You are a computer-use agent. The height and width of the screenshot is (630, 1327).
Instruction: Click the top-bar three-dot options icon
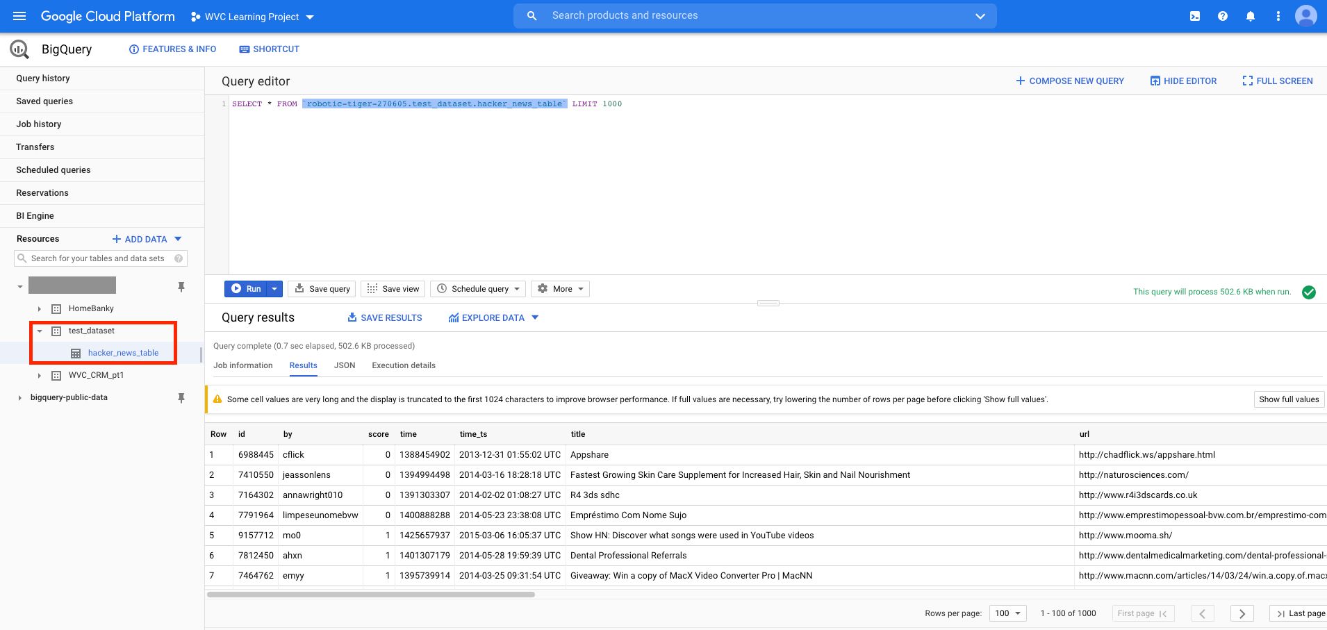pos(1278,15)
